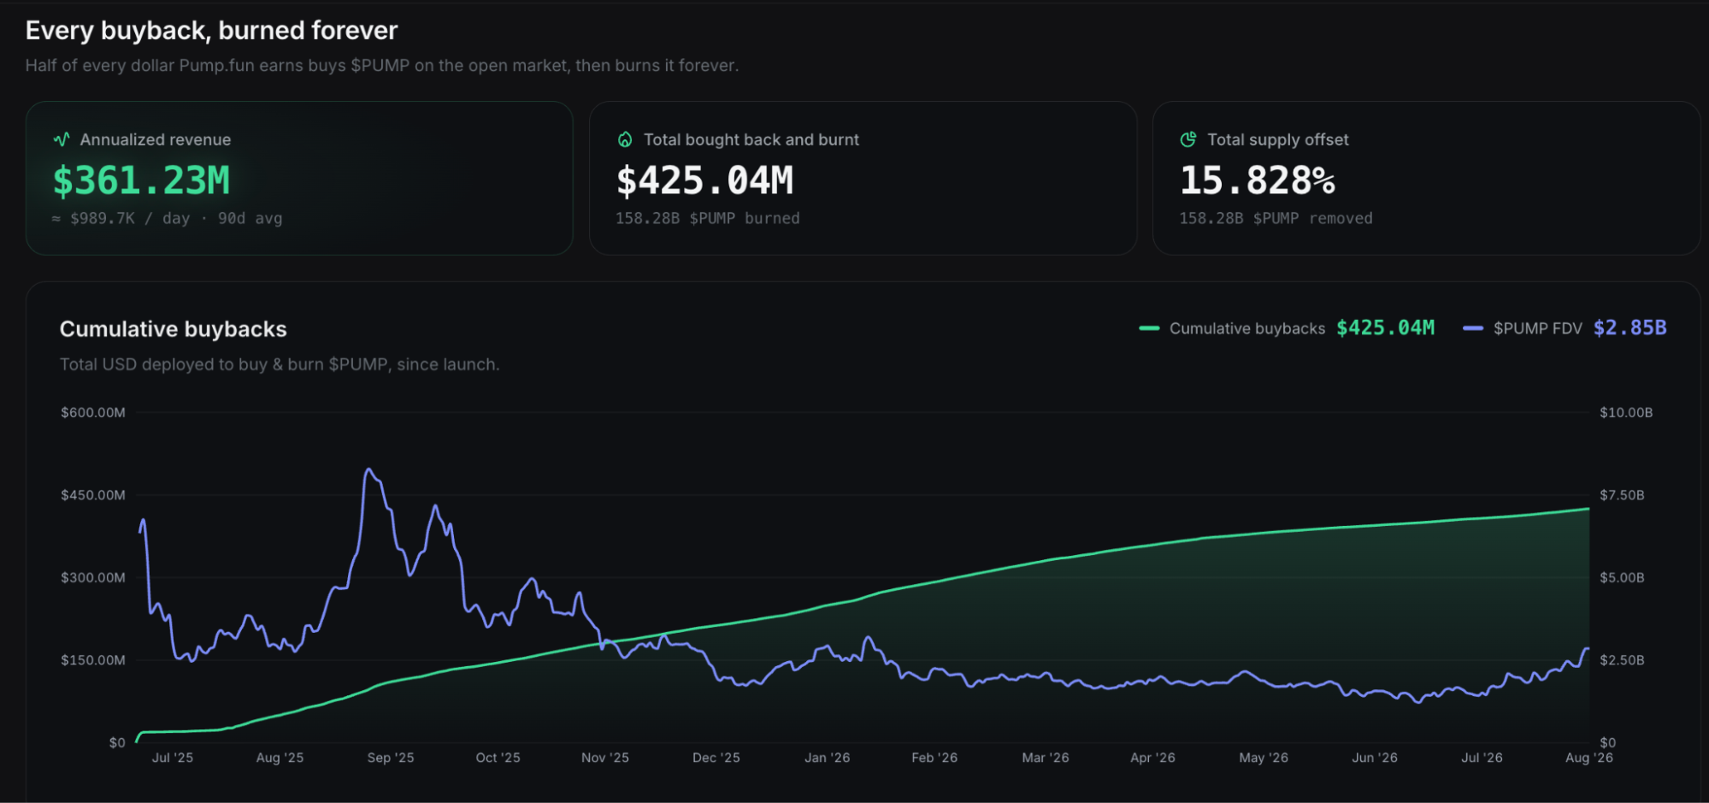Click the $300.00M left axis label

point(93,578)
